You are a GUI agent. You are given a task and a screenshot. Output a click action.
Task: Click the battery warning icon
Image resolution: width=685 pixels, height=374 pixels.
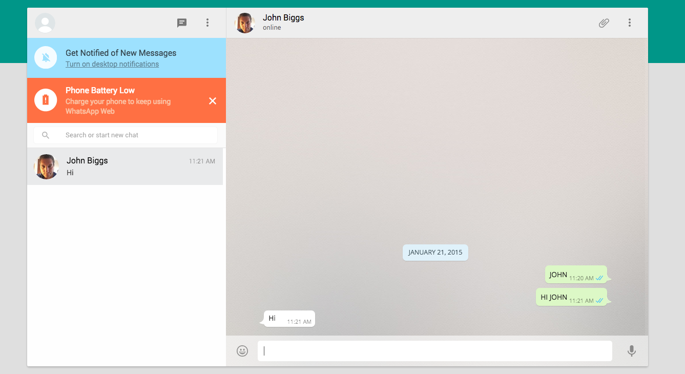point(46,100)
